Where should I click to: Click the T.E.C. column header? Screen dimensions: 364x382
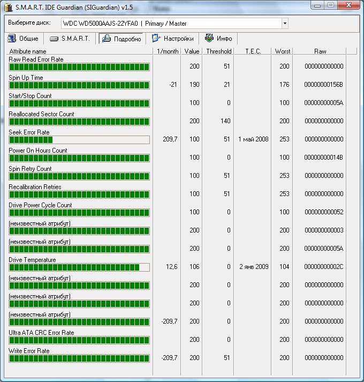pos(253,51)
